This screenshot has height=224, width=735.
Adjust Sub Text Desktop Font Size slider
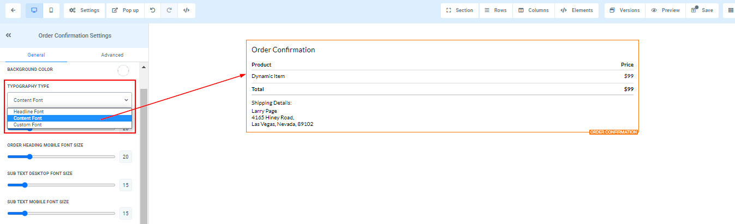click(61, 185)
